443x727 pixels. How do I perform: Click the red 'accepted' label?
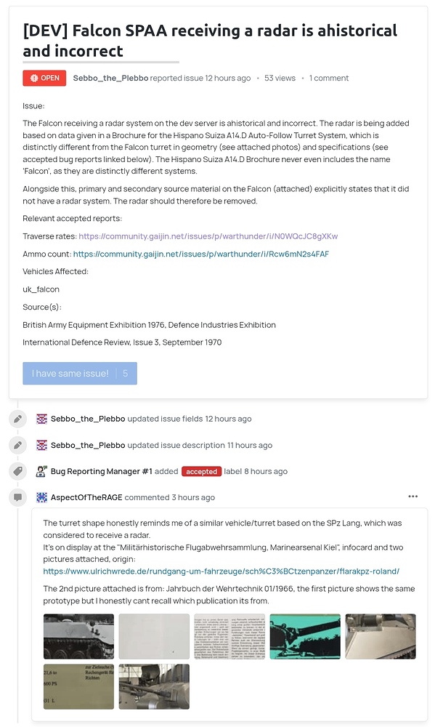pos(202,471)
